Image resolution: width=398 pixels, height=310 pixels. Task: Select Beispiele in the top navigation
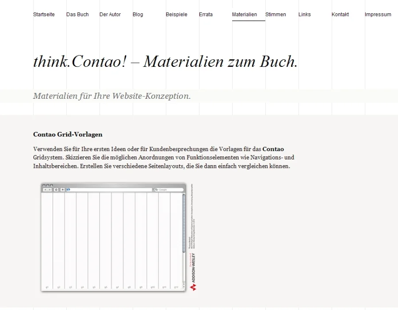176,15
